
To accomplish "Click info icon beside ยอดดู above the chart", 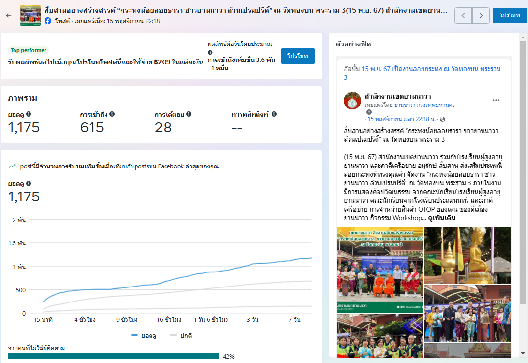I will pos(29,184).
